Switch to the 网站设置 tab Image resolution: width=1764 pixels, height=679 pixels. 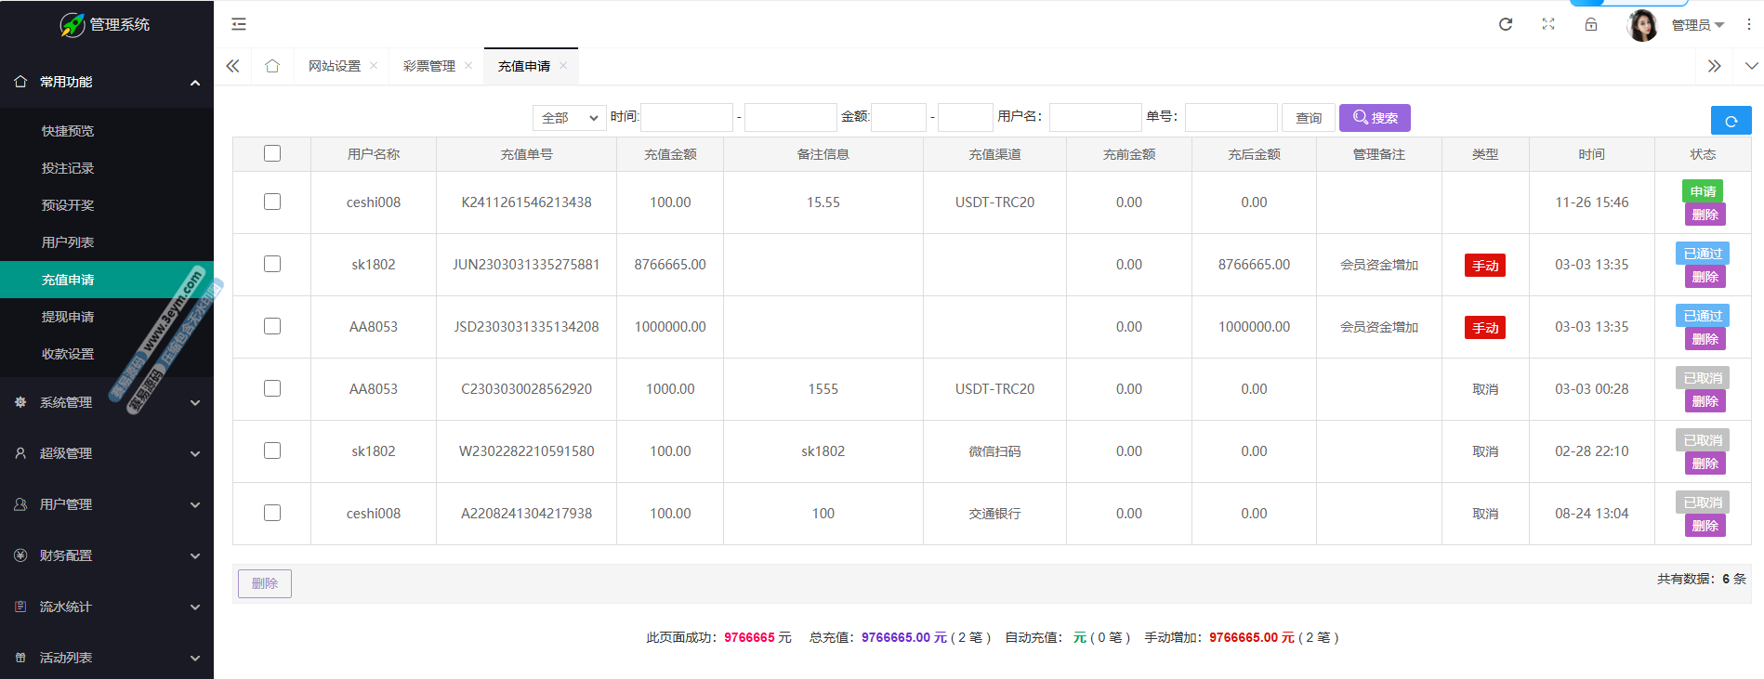[x=335, y=66]
